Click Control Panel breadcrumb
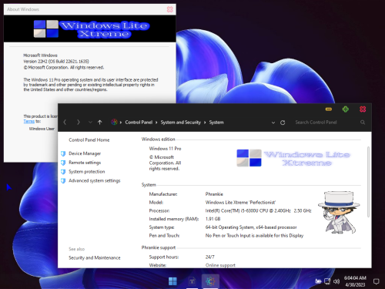Viewport: 385px width, 289px height. pos(139,123)
